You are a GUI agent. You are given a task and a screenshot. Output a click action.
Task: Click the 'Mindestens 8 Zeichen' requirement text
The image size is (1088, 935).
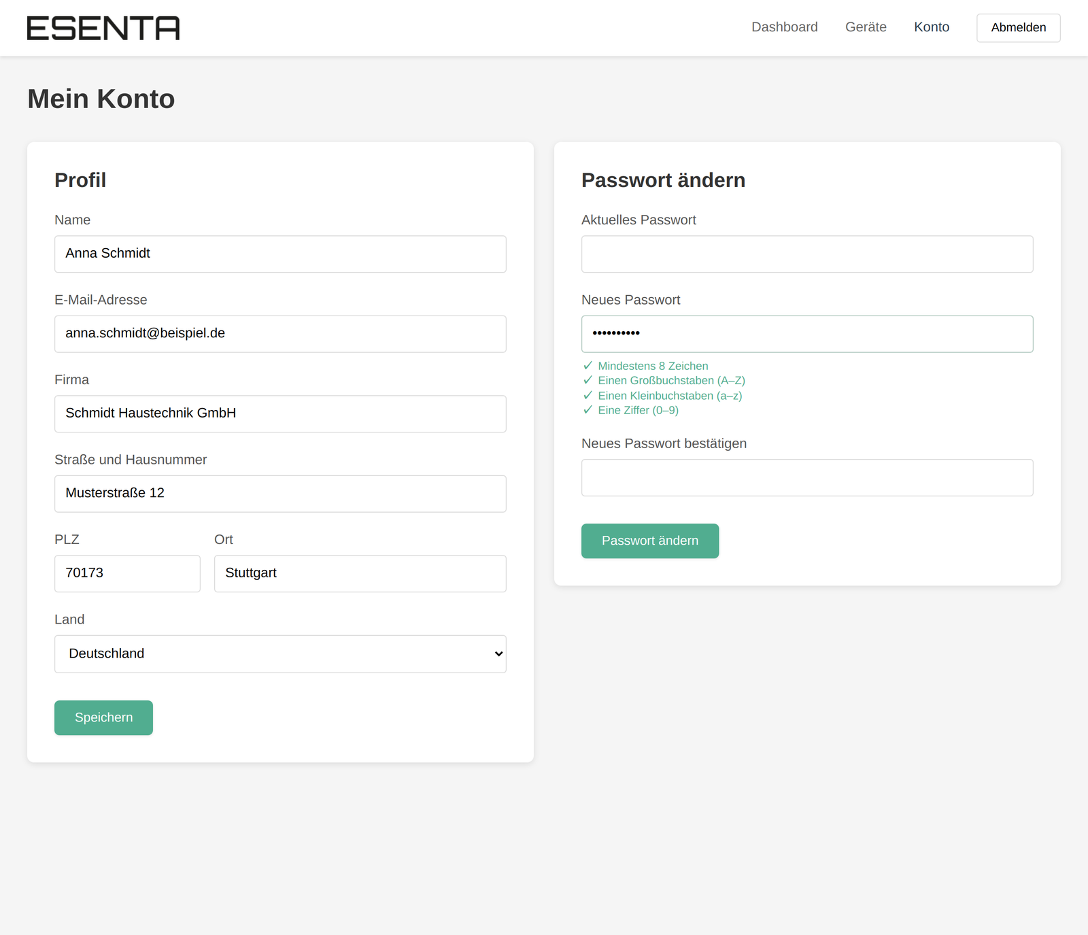tap(653, 366)
